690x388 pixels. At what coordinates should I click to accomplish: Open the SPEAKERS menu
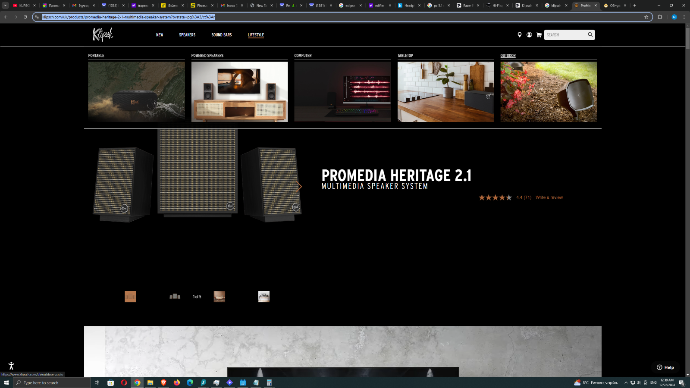point(187,35)
